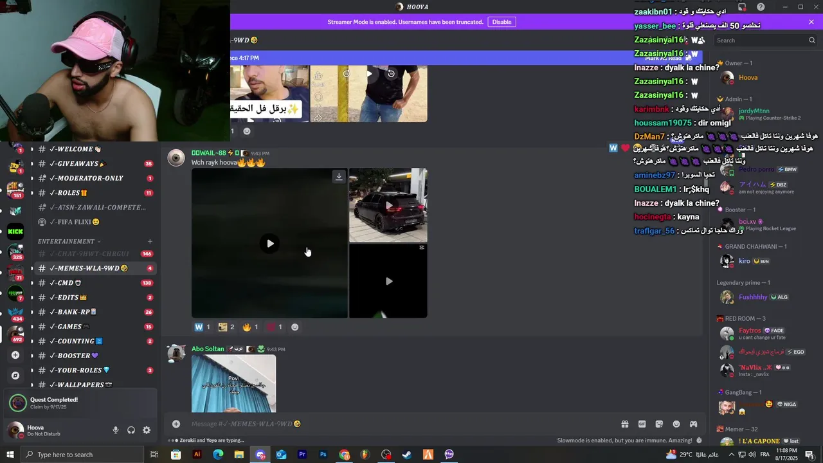Click the Windows search box

click(x=82, y=455)
